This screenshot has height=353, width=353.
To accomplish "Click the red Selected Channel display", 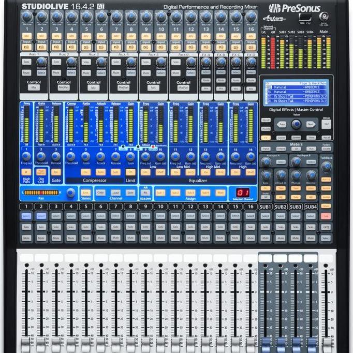I will coord(242,193).
